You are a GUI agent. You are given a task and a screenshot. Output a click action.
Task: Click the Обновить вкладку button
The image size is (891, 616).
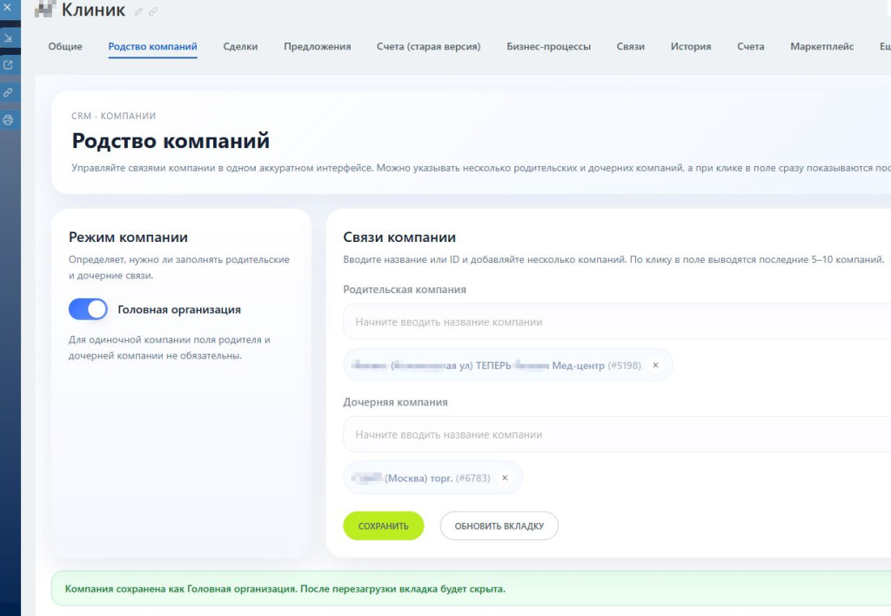pos(499,526)
